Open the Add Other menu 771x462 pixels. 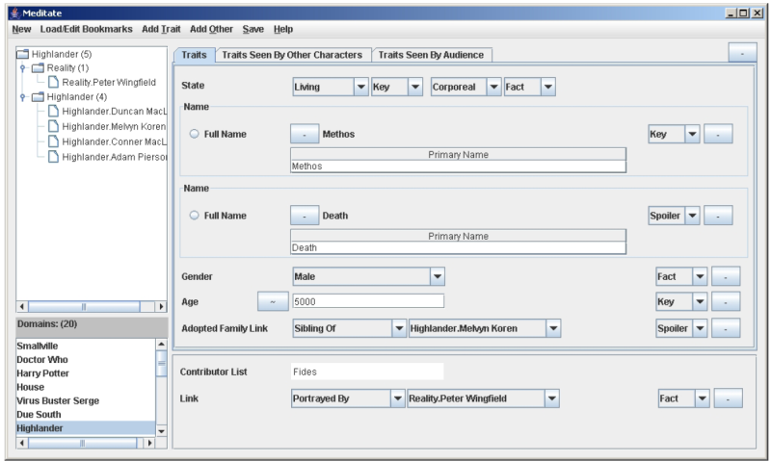pos(211,30)
